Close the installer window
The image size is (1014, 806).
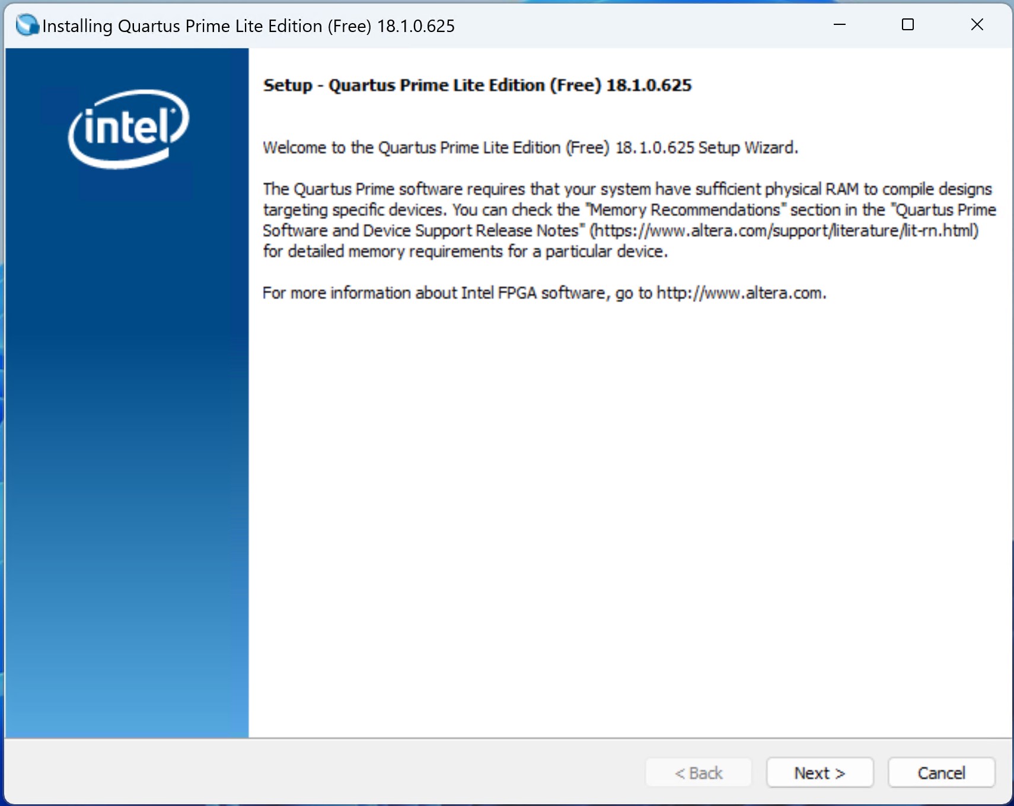pyautogui.click(x=977, y=25)
